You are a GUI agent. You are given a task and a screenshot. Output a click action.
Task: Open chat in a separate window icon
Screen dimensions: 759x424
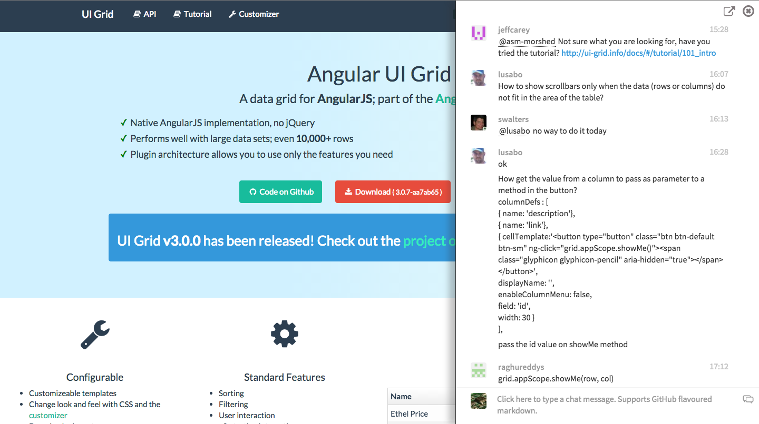click(x=729, y=11)
